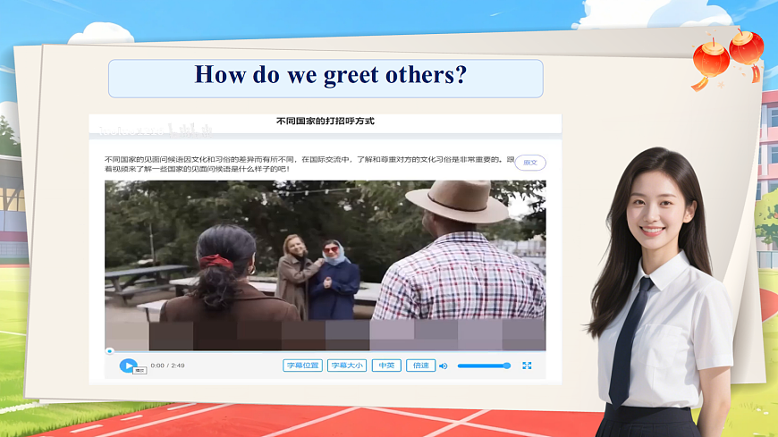Expand the 倍速 playback speed menu
Screen dimensions: 778x437
pyautogui.click(x=420, y=366)
